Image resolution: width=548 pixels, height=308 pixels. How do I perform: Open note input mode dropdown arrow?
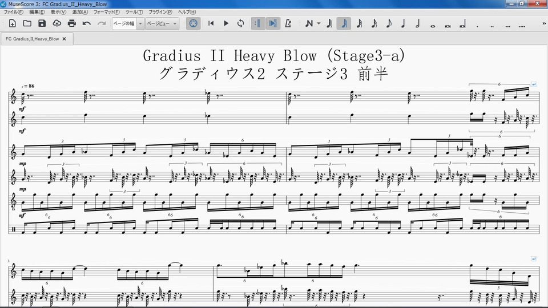(319, 23)
